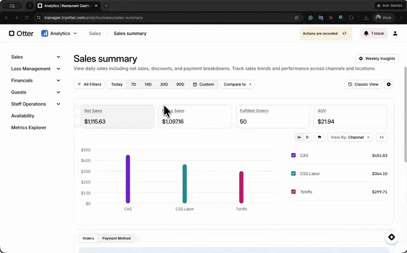Select the 30D date range
407x253 pixels.
coord(164,85)
